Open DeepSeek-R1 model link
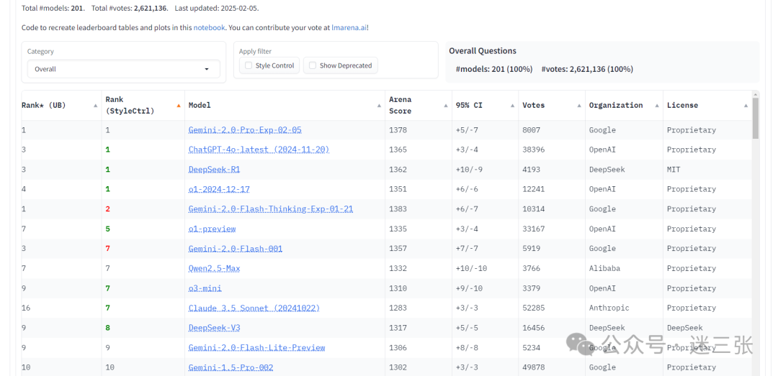The height and width of the screenshot is (376, 778). coord(215,170)
